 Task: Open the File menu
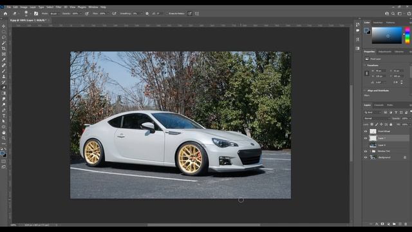pyautogui.click(x=8, y=7)
